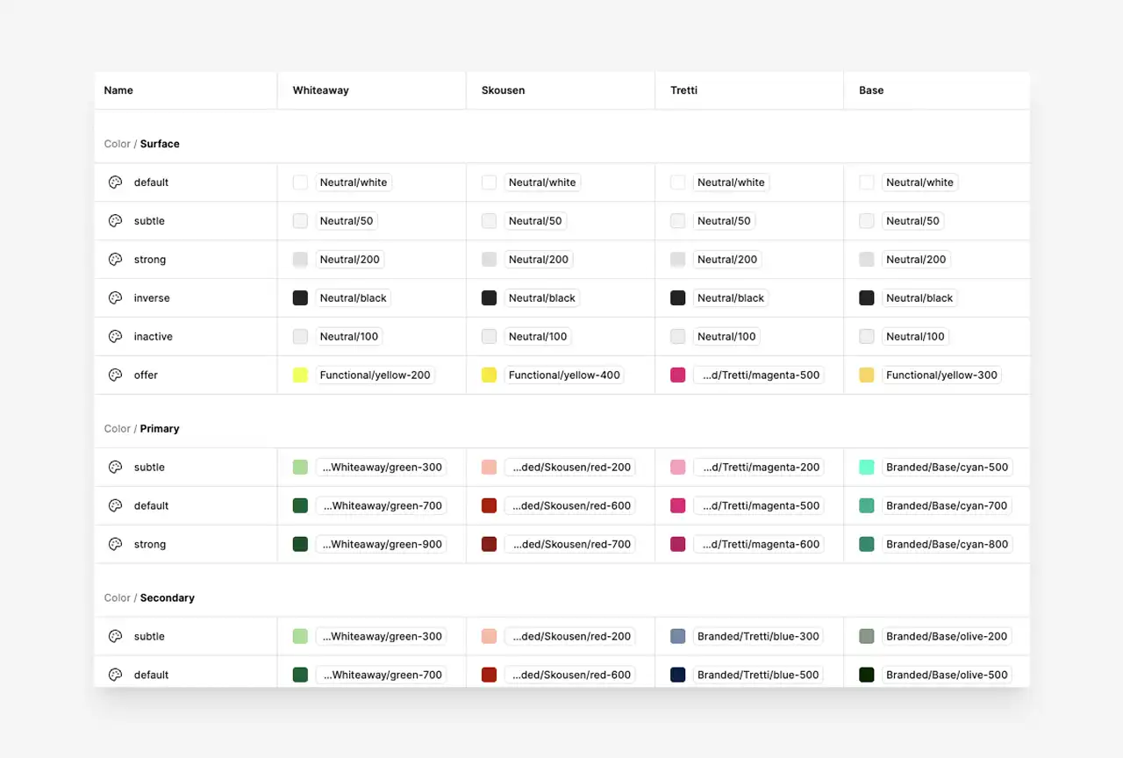The height and width of the screenshot is (758, 1123).
Task: Select the Color / Primary group heading
Action: click(x=141, y=429)
